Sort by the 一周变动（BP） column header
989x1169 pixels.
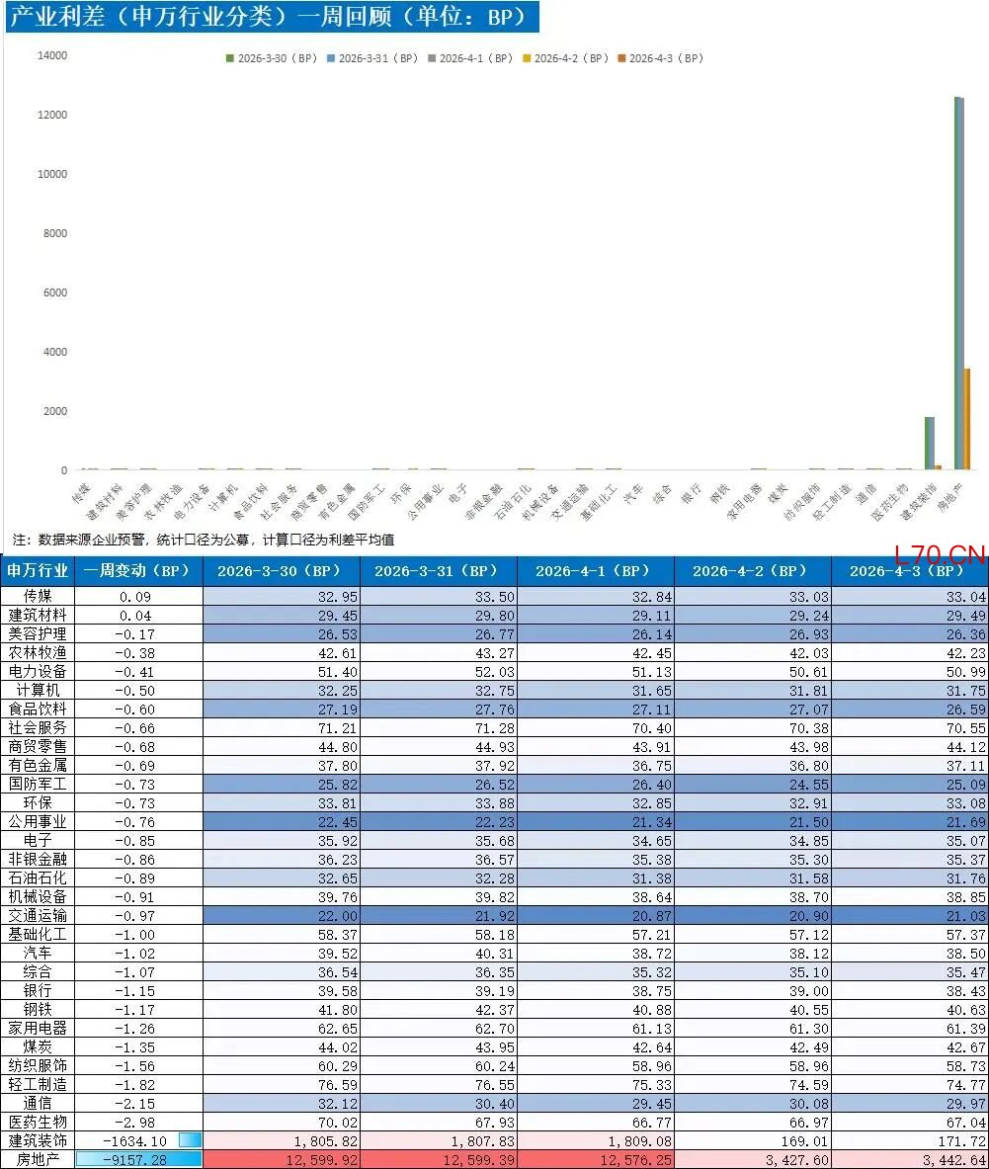click(138, 571)
